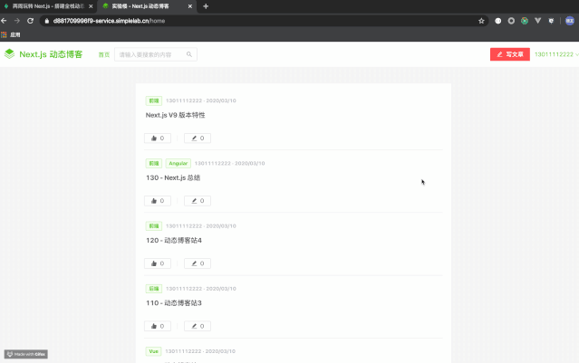Open comments on 110 - 动态博客站3
The width and height of the screenshot is (579, 363).
tap(198, 326)
